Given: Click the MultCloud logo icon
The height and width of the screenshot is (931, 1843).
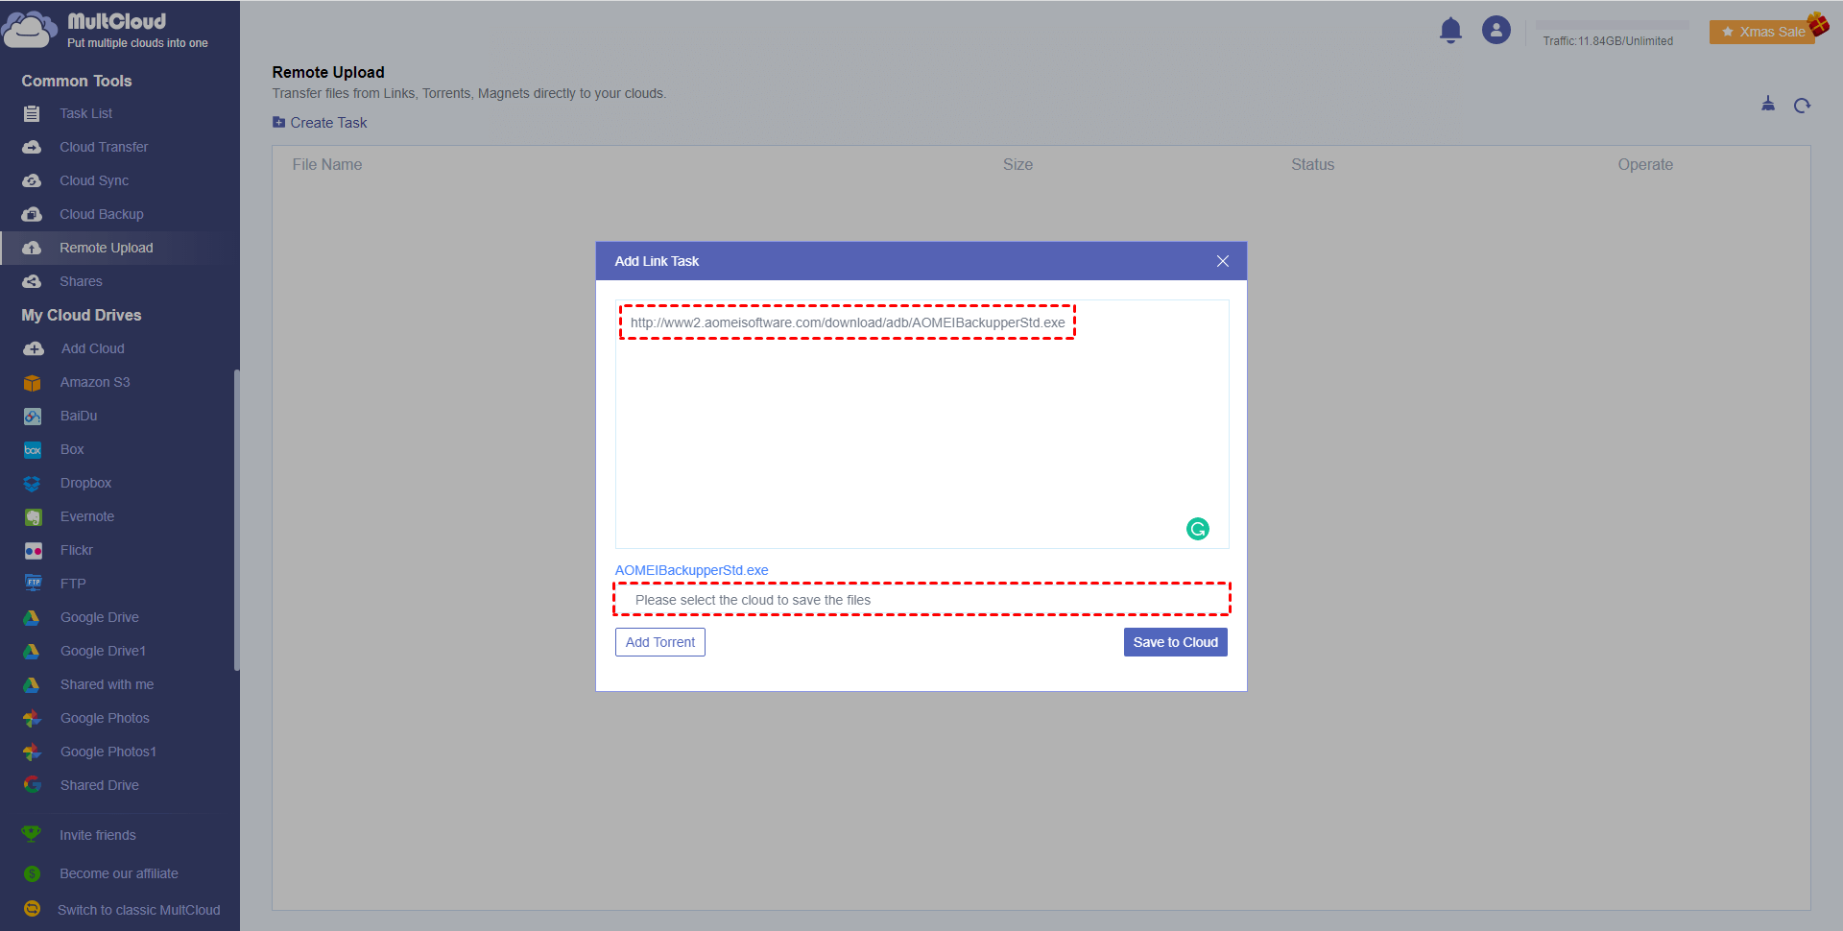Looking at the screenshot, I should coord(29,30).
